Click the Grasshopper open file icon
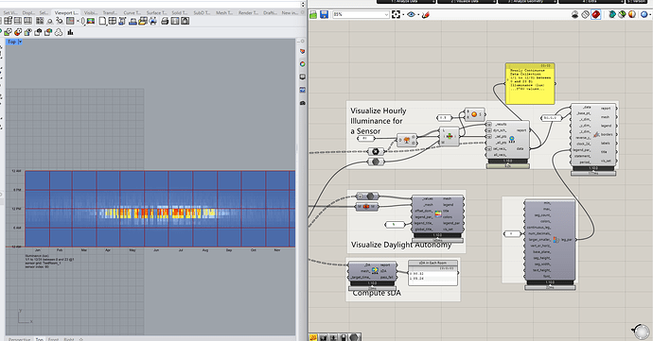The height and width of the screenshot is (341, 653). coord(313,14)
